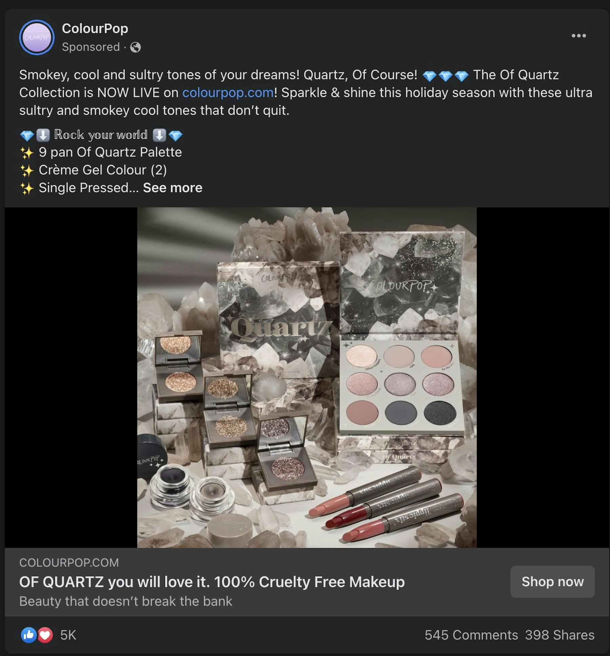Open the colourpop.com link in post text
Viewport: 610px width, 656px height.
(x=228, y=93)
